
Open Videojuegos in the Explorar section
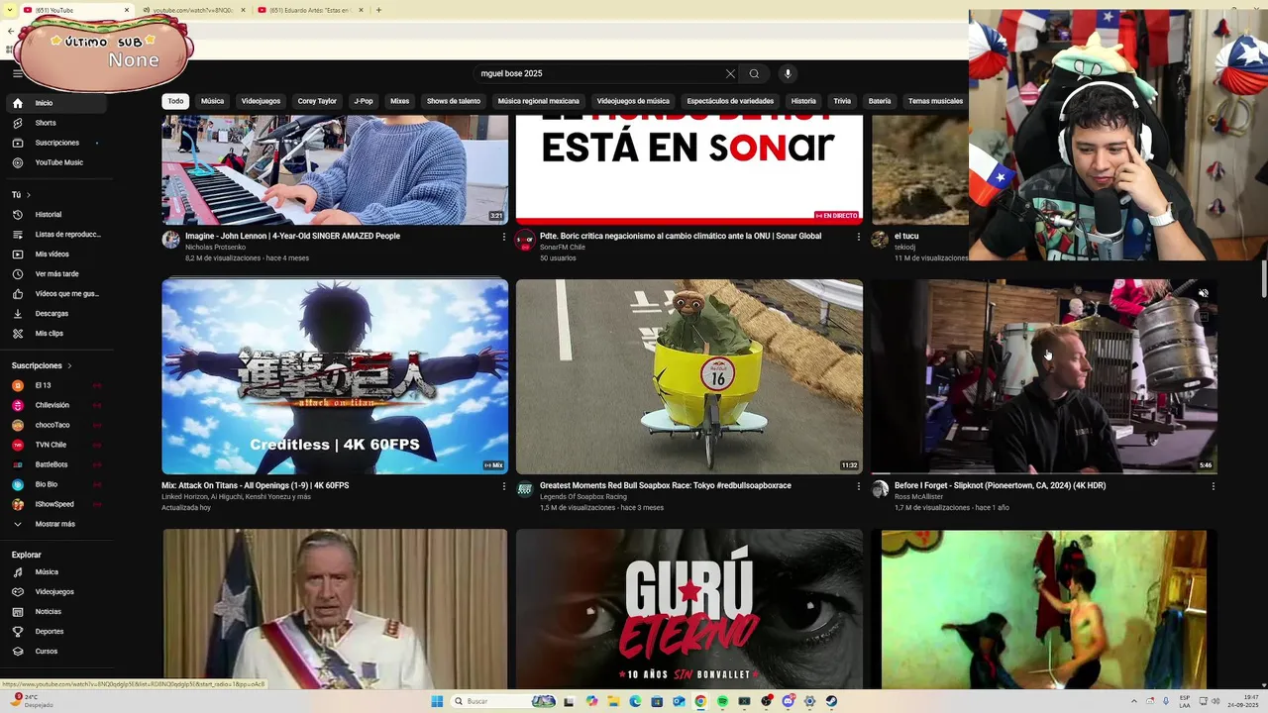click(54, 591)
